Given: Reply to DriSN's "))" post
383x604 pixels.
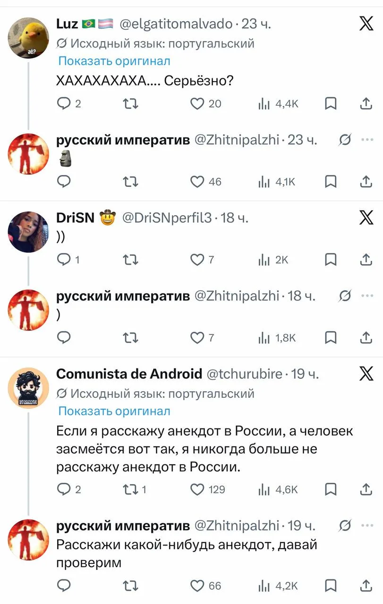Looking at the screenshot, I should click(x=63, y=260).
